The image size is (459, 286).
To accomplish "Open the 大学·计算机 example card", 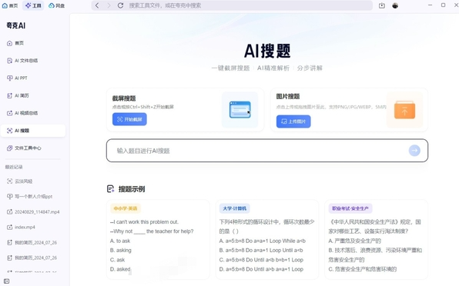I will [267, 239].
